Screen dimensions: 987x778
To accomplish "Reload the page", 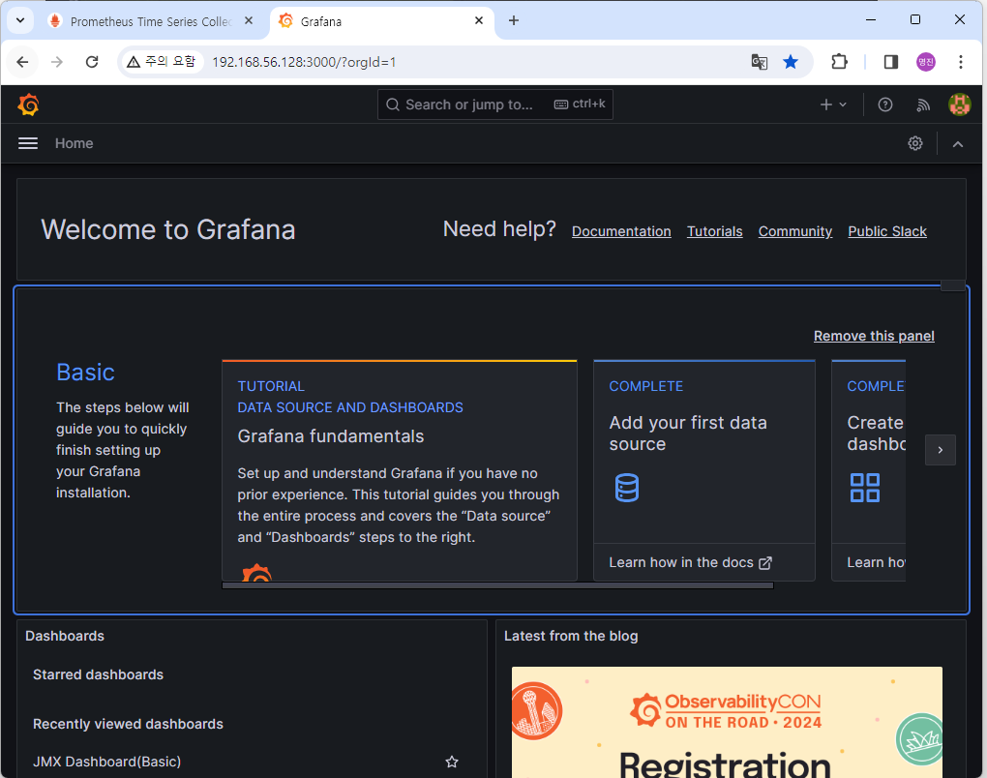I will [x=92, y=62].
